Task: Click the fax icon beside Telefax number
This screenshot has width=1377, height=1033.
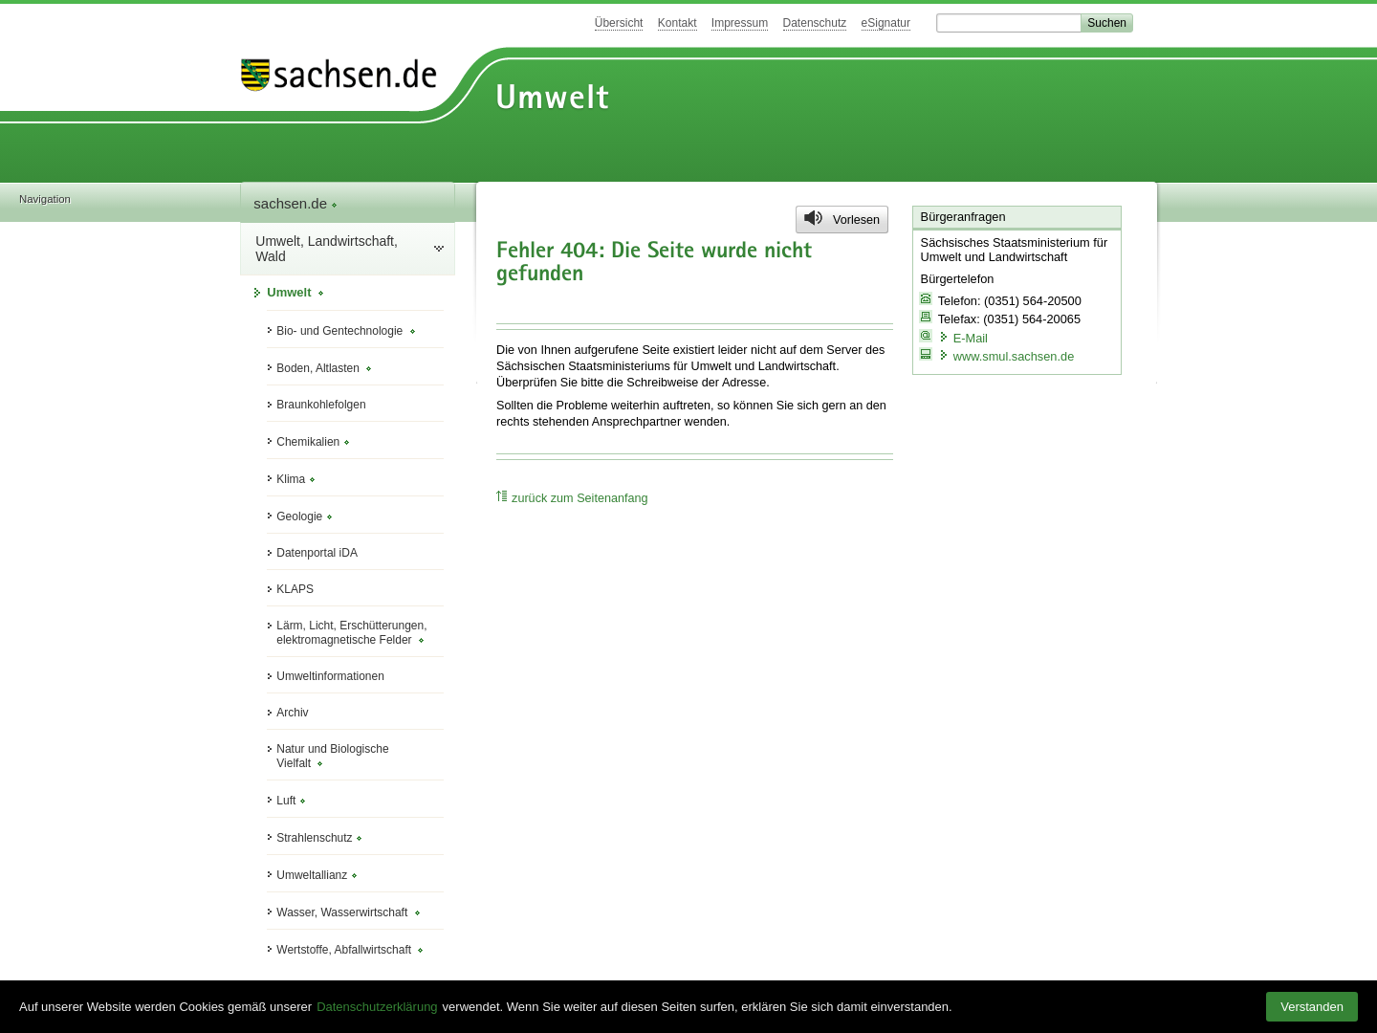Action: [926, 318]
